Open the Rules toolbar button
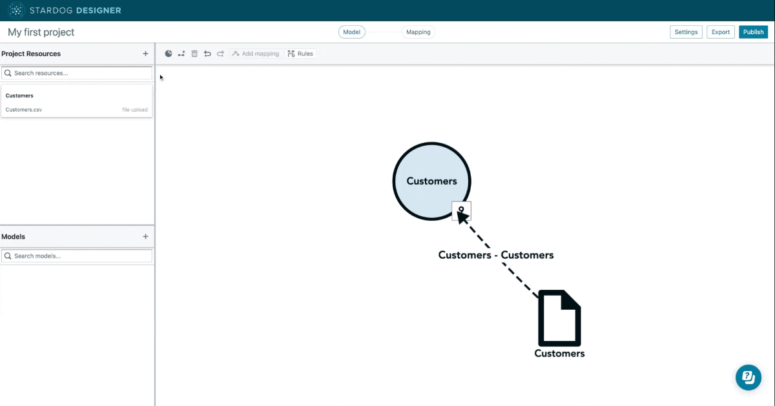 [x=300, y=54]
